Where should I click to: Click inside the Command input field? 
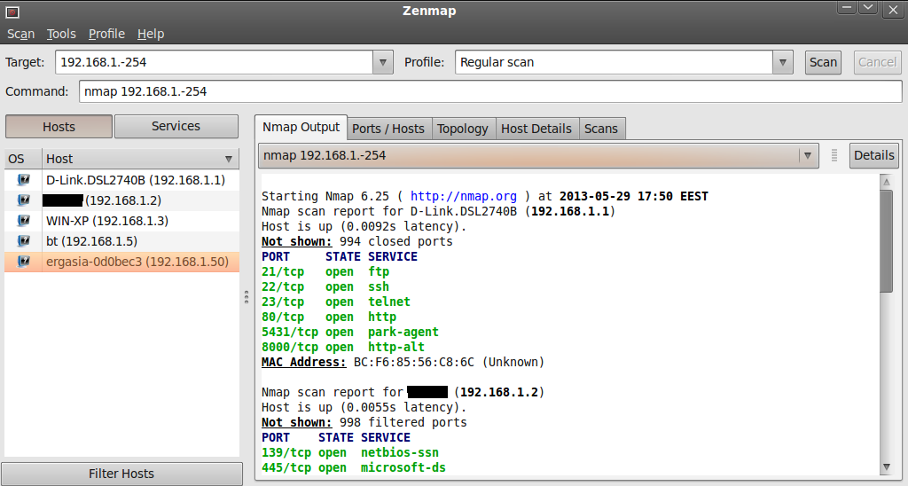490,91
